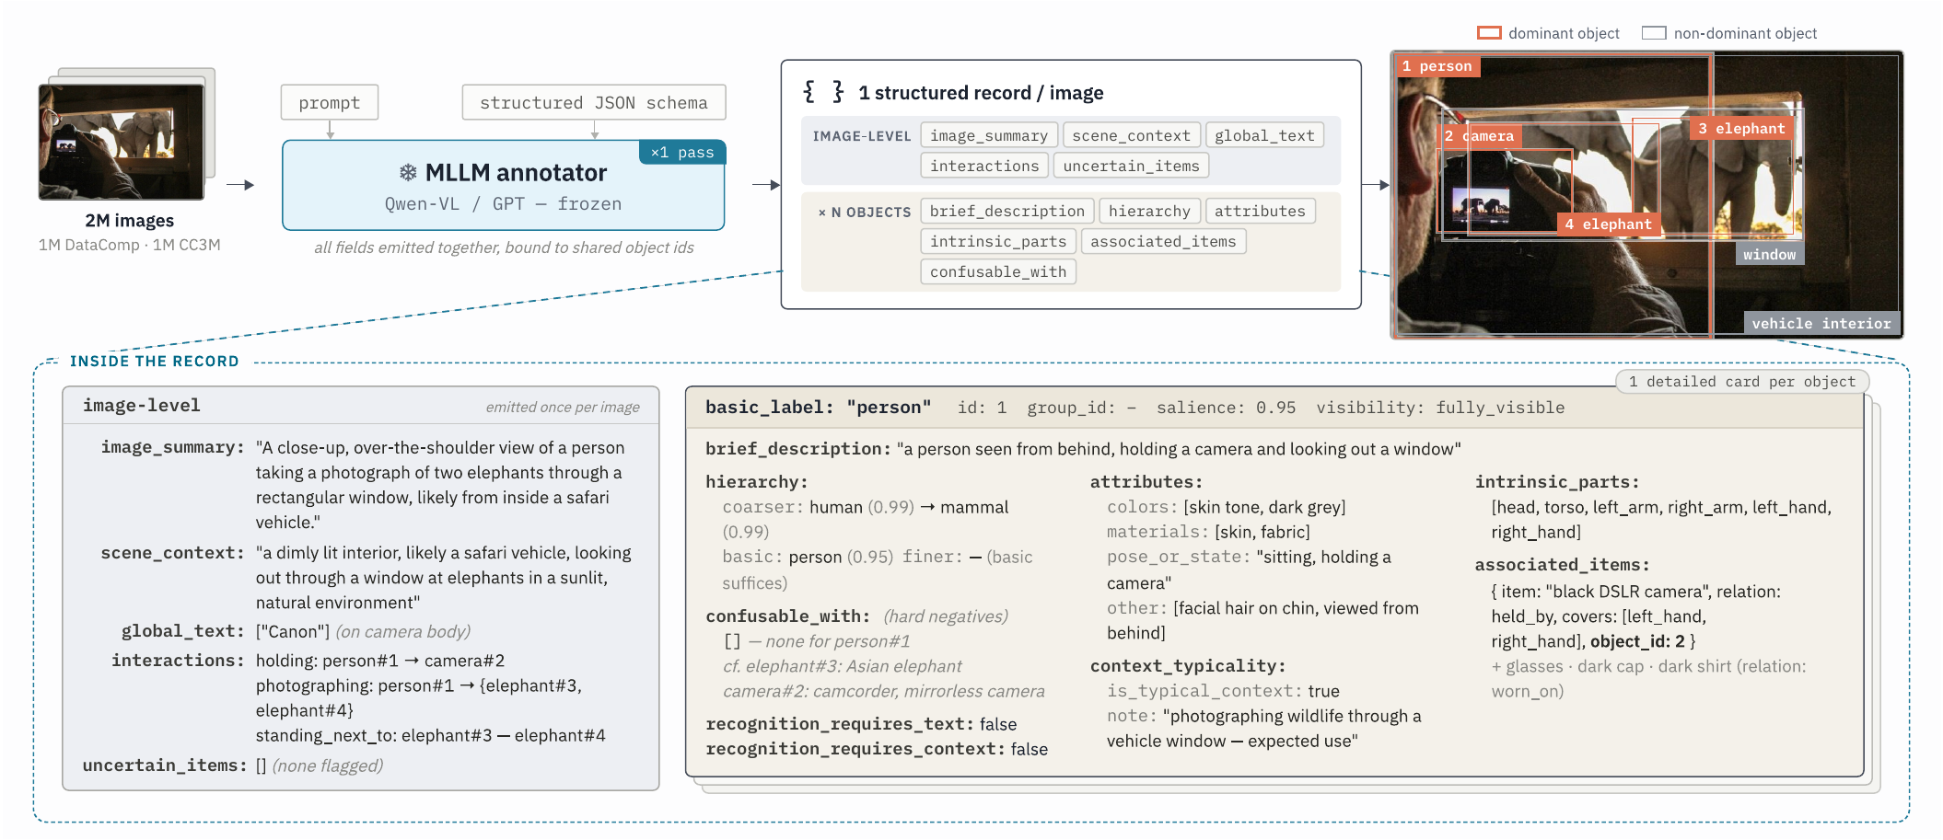Click the prompt box
Viewport: 1943px width, 840px height.
[330, 102]
